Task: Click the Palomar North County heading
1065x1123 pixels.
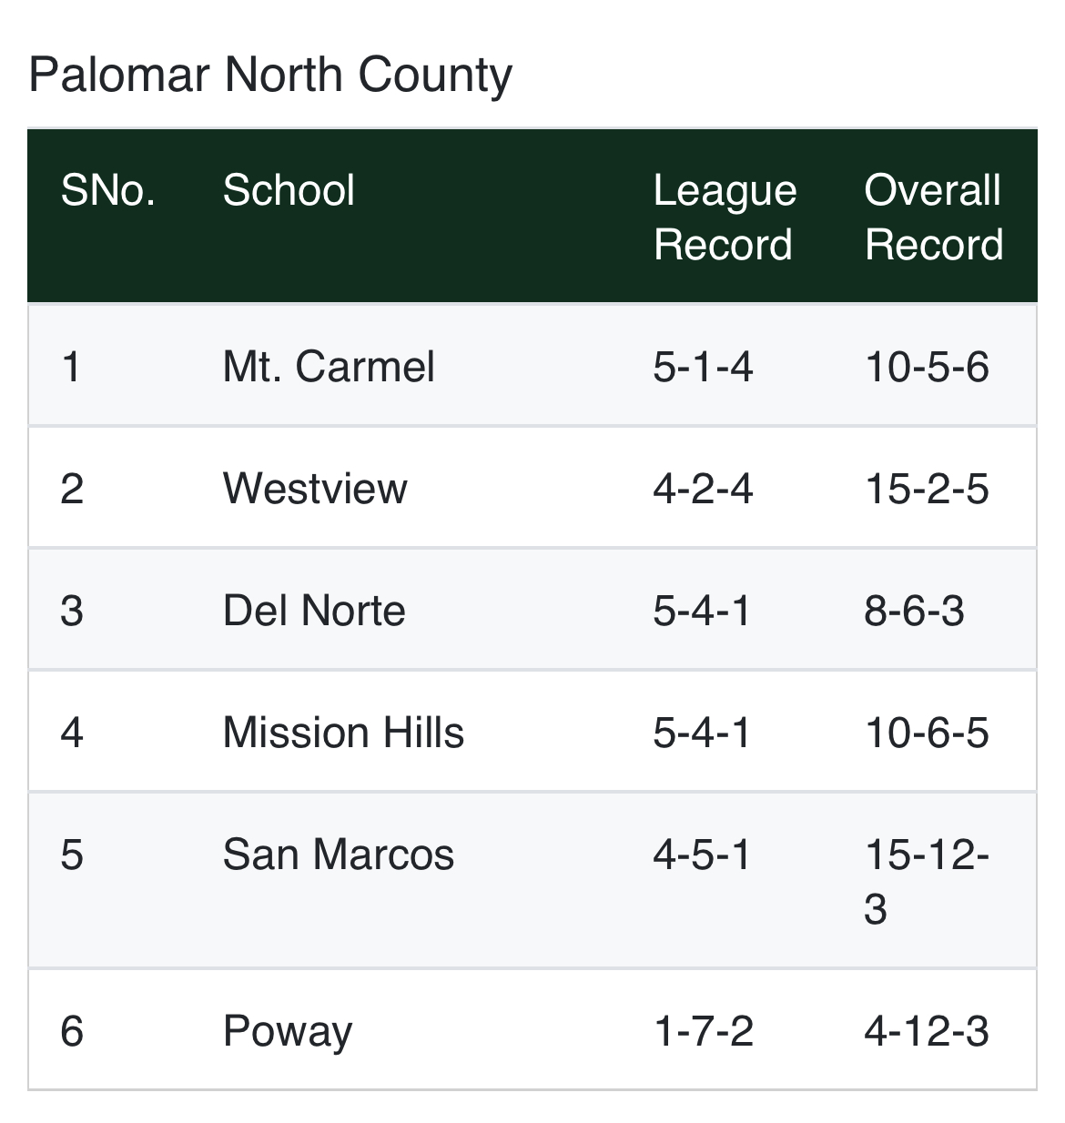Action: coord(270,76)
